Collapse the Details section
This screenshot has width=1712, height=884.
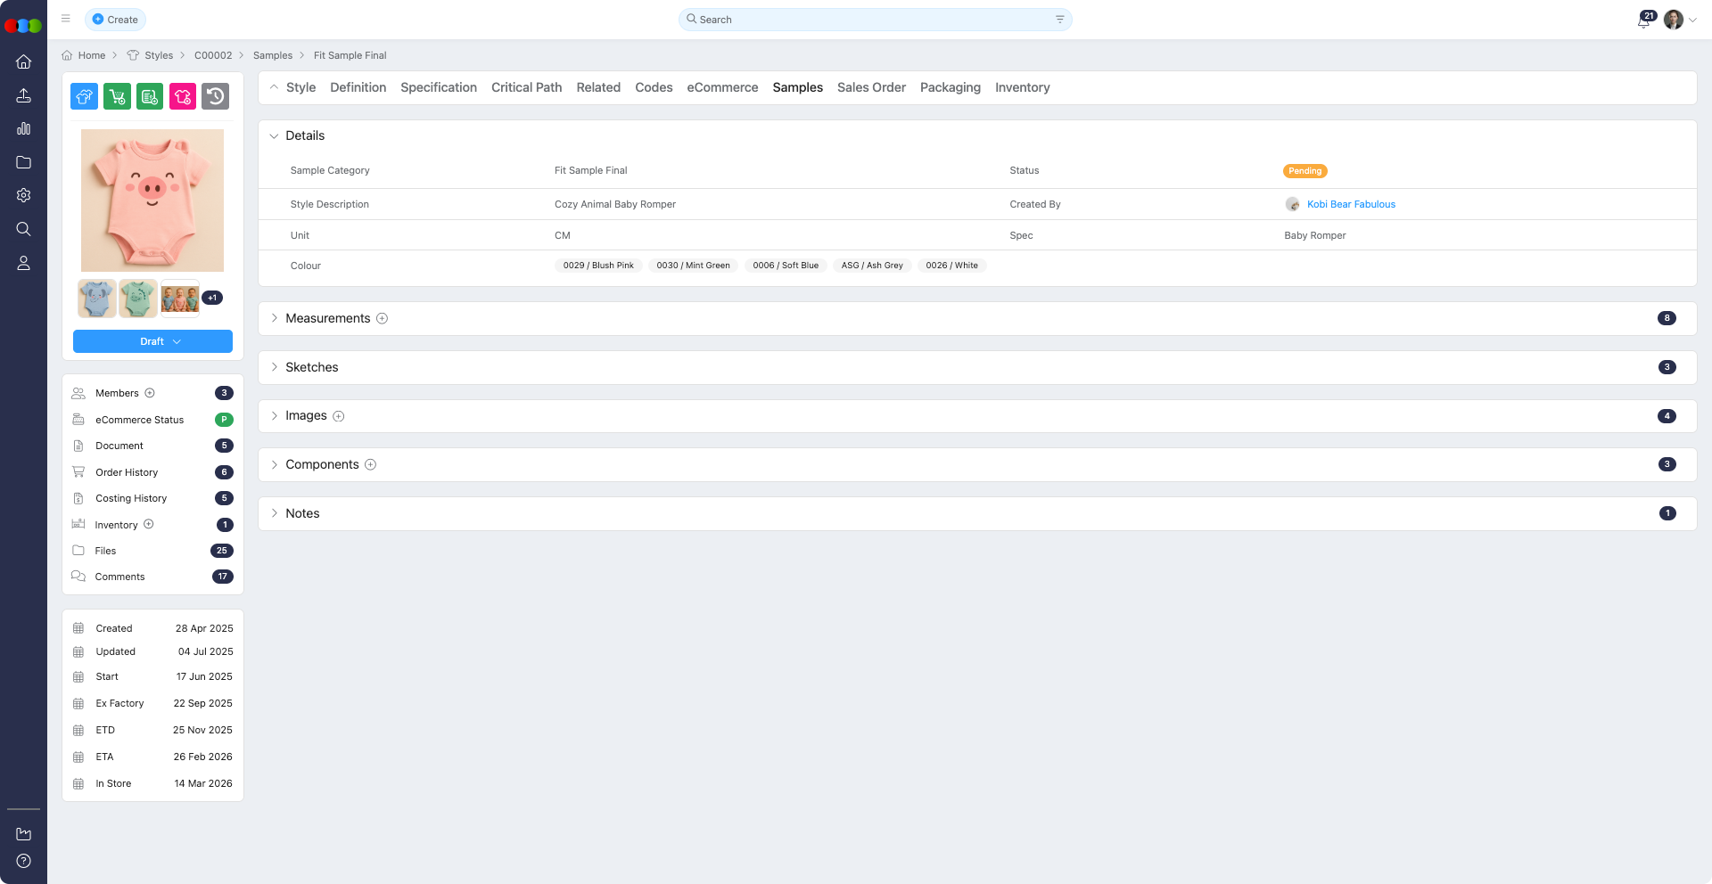point(275,136)
